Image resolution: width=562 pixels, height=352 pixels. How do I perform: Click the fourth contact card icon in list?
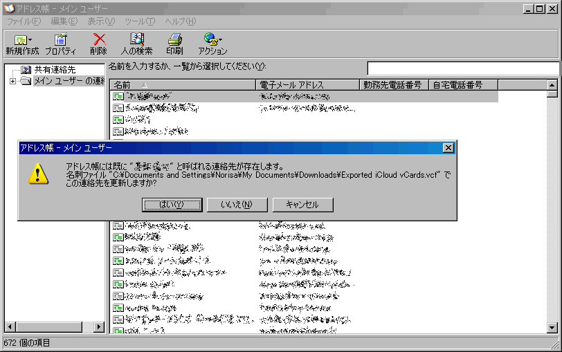[x=118, y=131]
